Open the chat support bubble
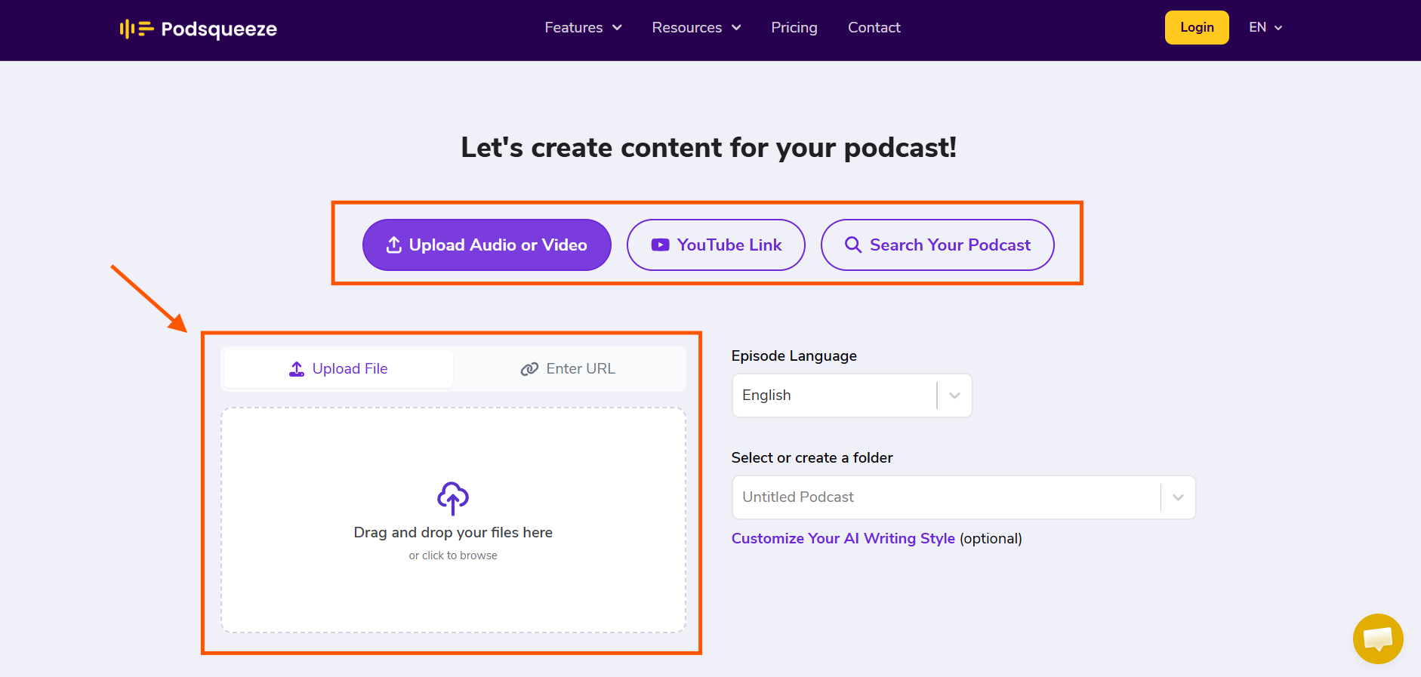The image size is (1421, 677). tap(1378, 639)
